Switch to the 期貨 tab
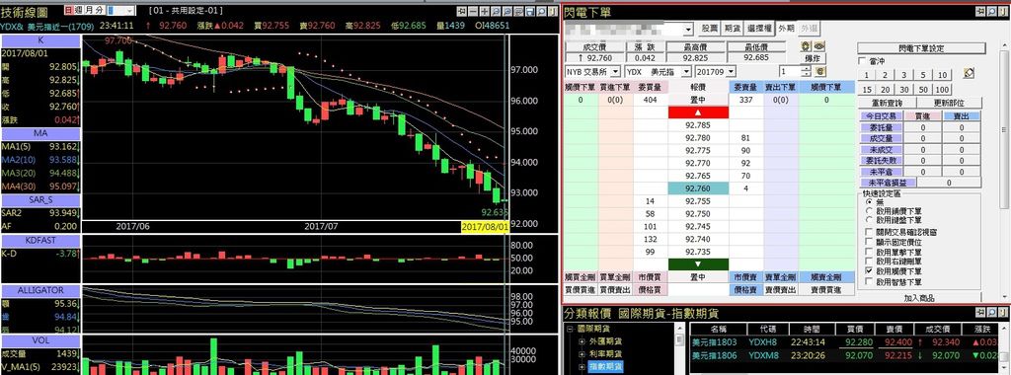The image size is (1011, 375). pyautogui.click(x=732, y=29)
